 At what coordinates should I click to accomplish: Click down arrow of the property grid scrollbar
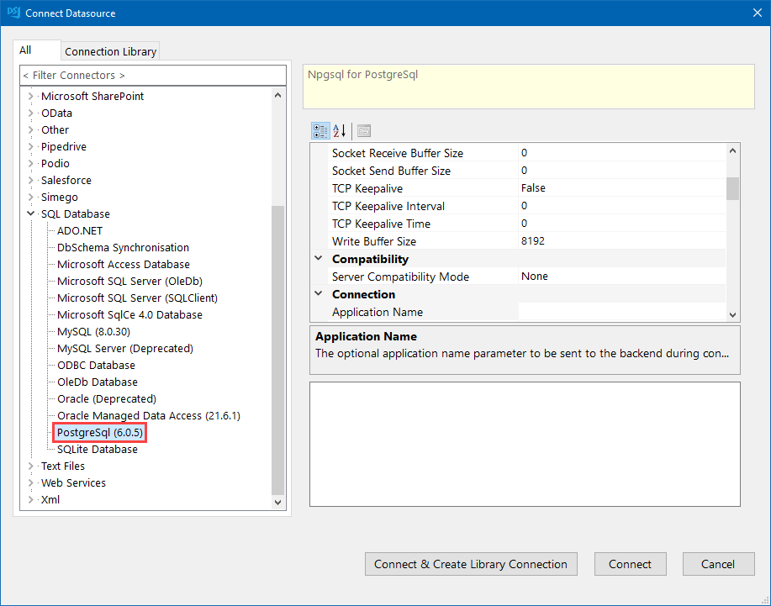coord(732,315)
